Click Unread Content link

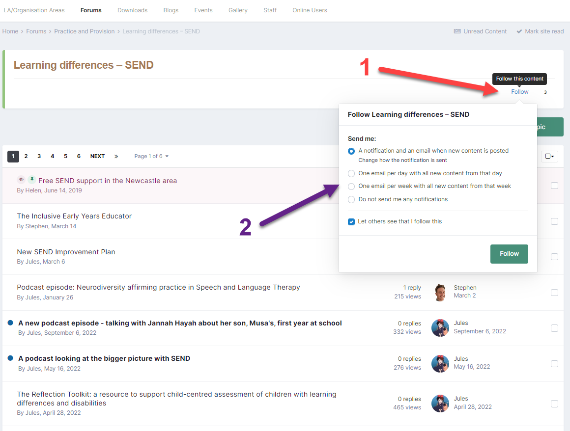(484, 31)
